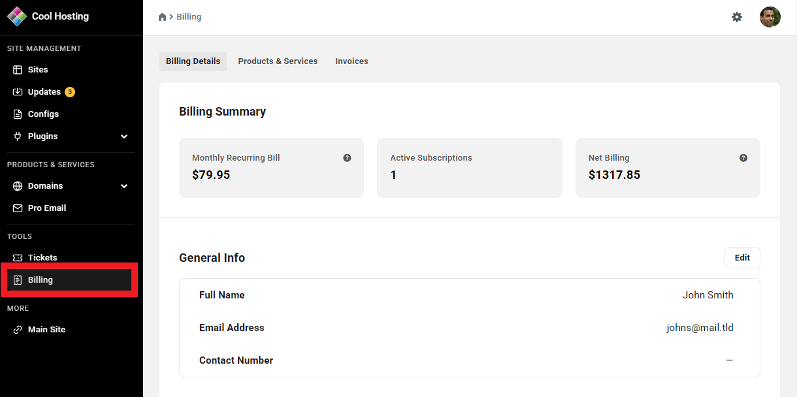Viewport: 797px width, 397px height.
Task: Click the Active Subscriptions label
Action: click(431, 158)
